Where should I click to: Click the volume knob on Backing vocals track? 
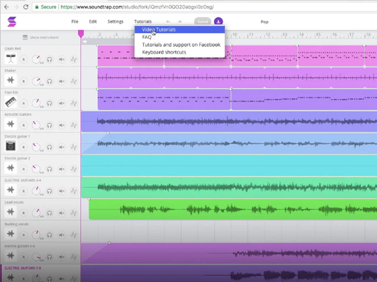(36, 234)
